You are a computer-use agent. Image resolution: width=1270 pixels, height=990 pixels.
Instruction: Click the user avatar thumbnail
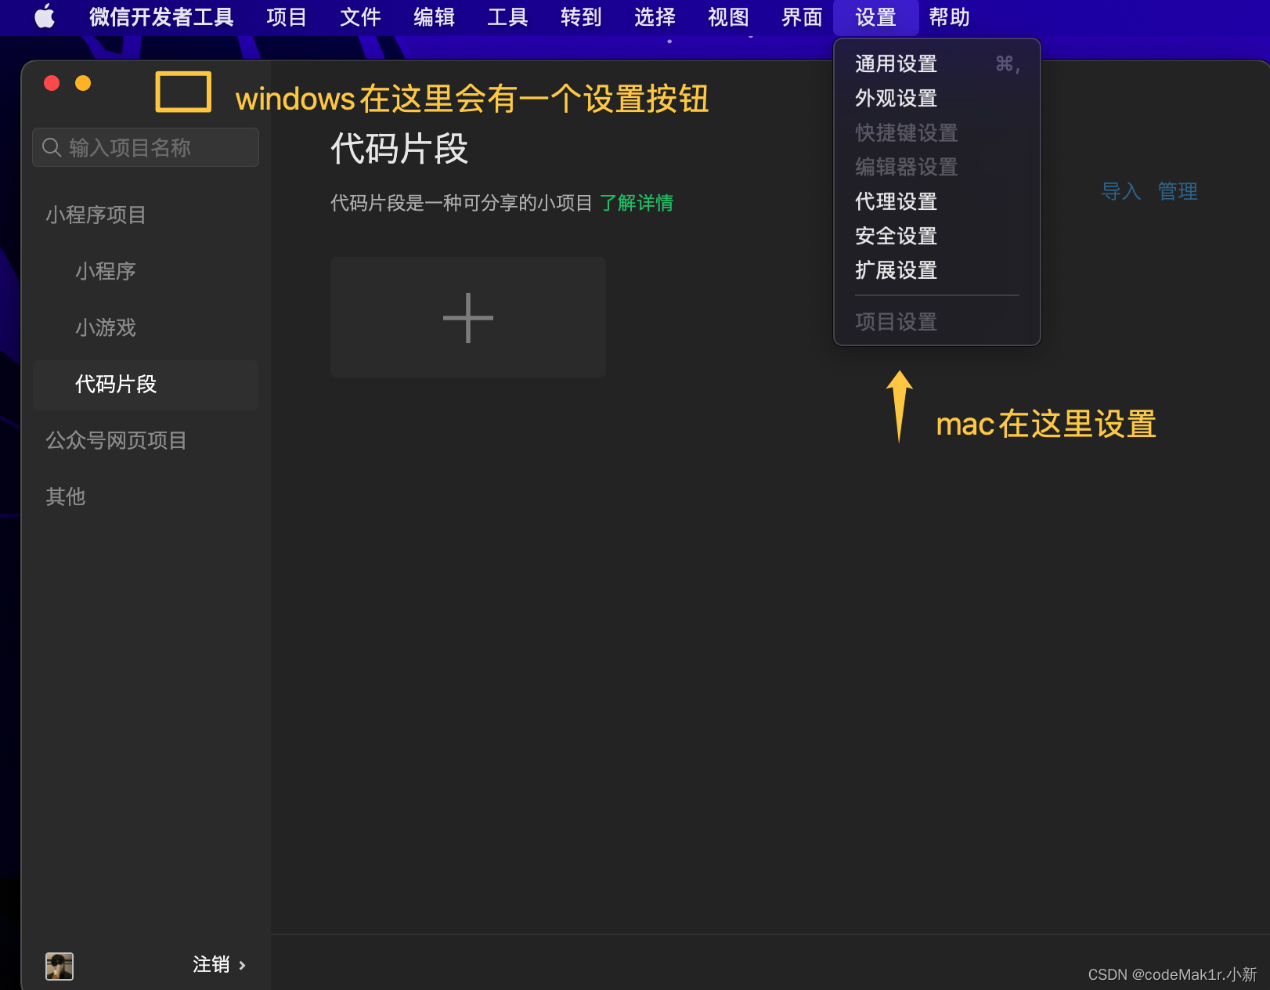(60, 966)
